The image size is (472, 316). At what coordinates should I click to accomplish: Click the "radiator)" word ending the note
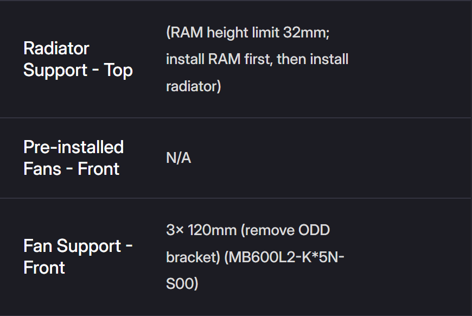point(193,86)
